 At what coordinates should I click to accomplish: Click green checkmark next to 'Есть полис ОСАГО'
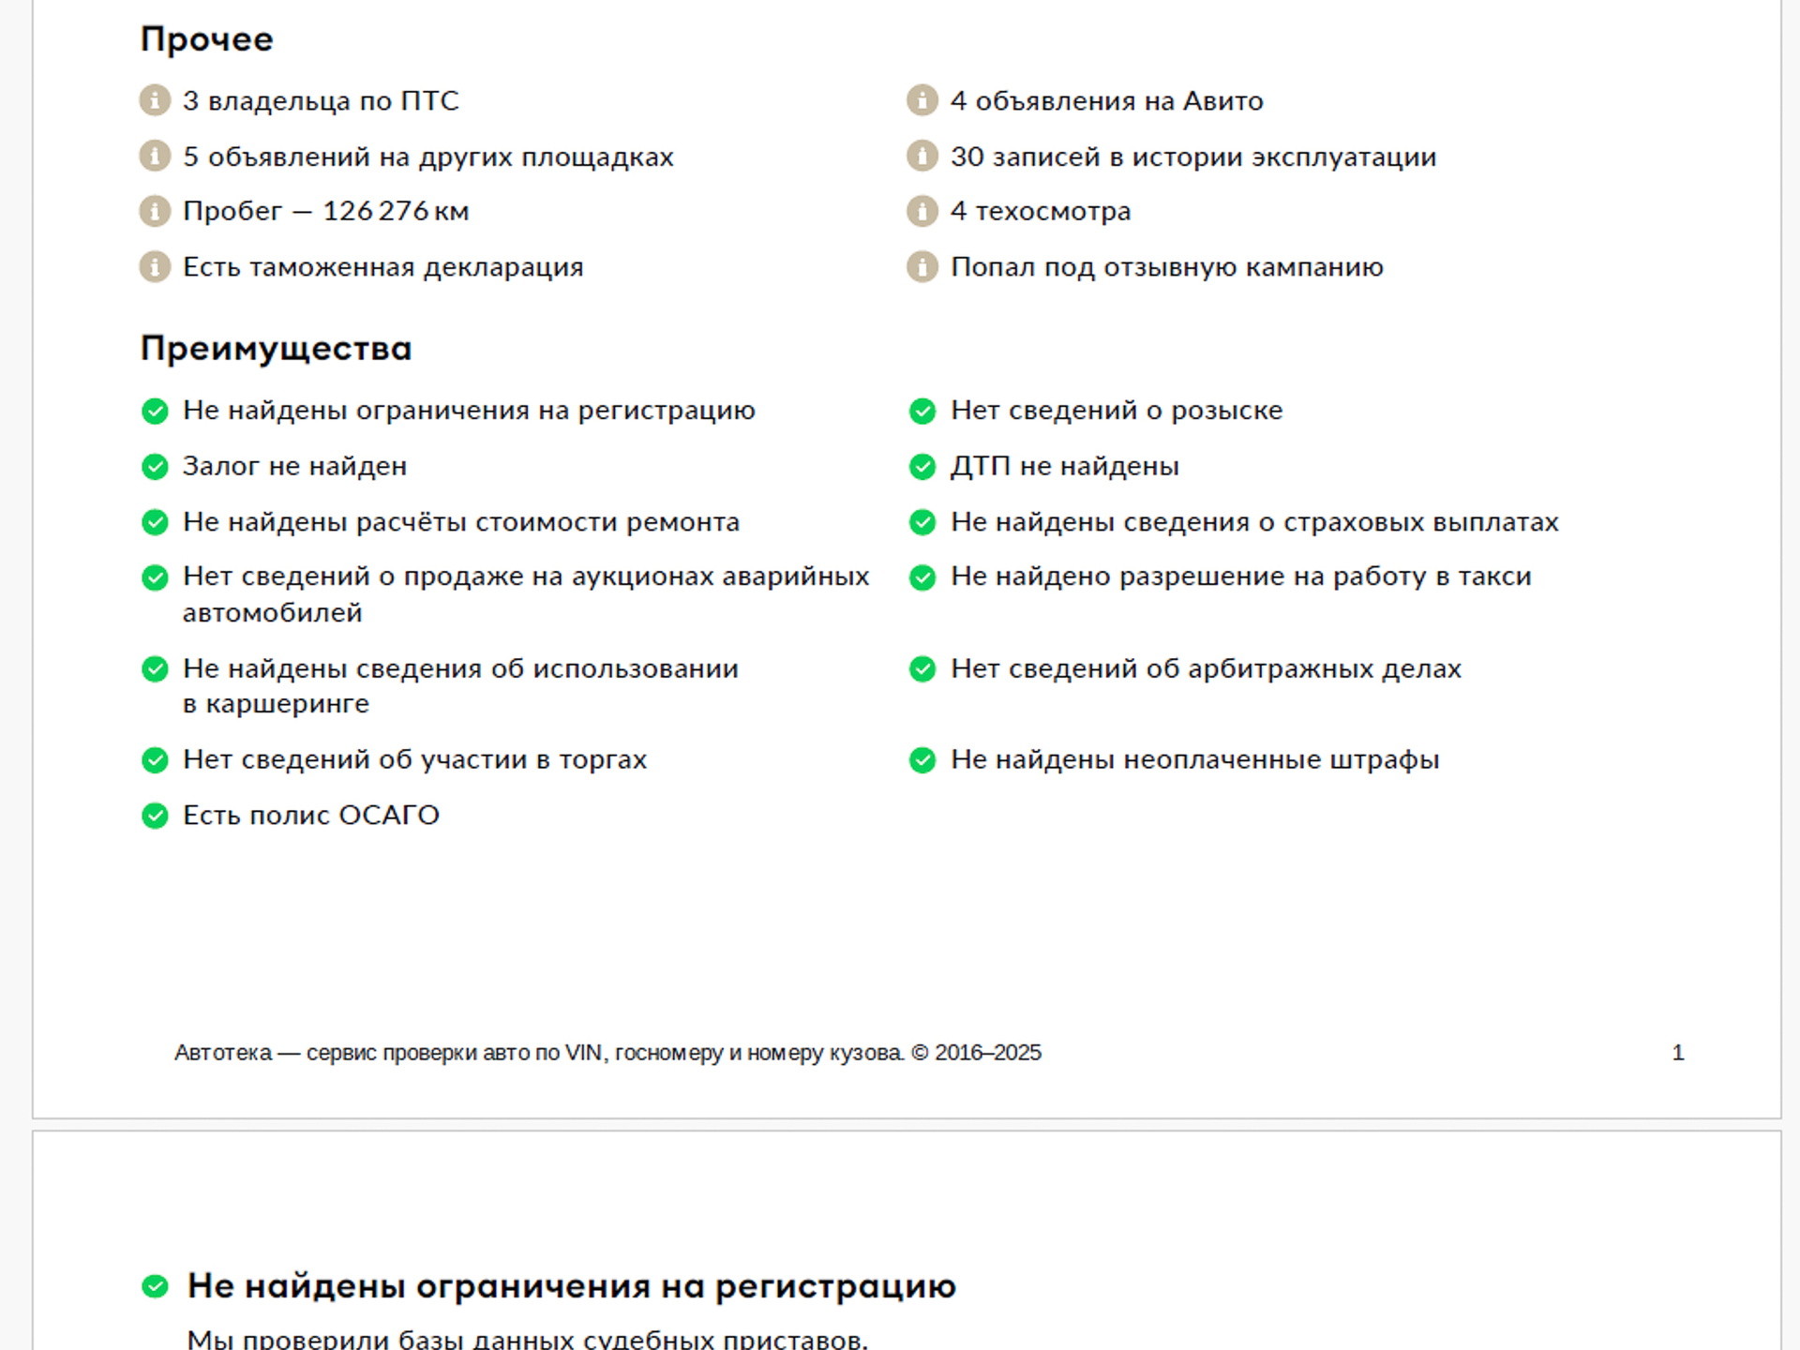(x=155, y=816)
